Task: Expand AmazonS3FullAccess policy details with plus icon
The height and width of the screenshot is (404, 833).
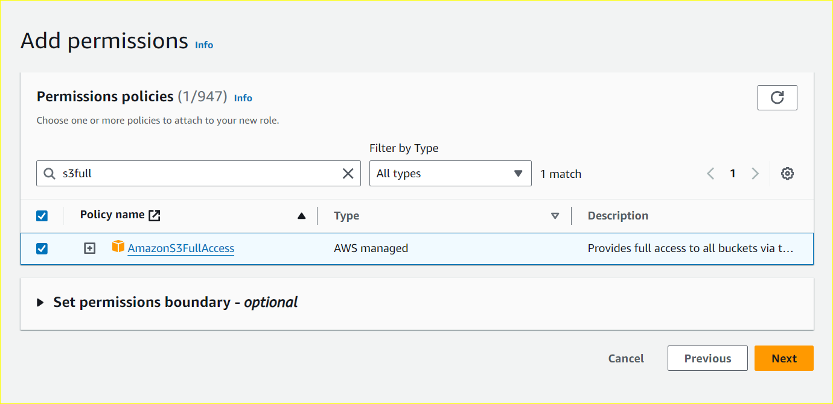Action: coord(89,248)
